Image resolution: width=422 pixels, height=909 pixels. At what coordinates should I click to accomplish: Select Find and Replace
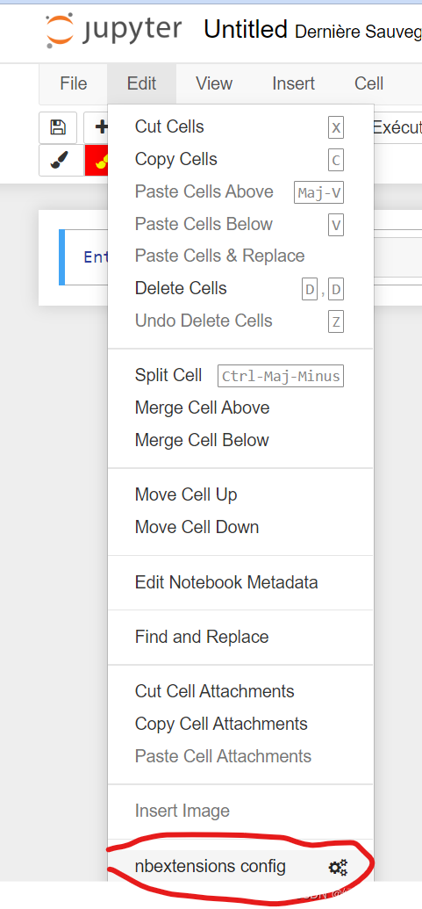tap(240, 637)
